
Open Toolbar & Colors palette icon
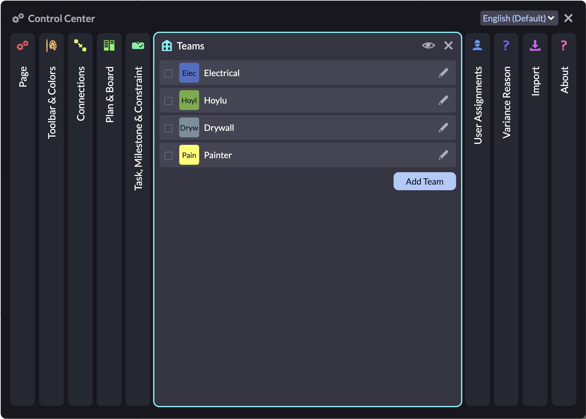tap(51, 45)
